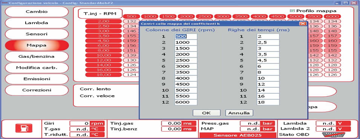Open the Sensori section

point(37,34)
